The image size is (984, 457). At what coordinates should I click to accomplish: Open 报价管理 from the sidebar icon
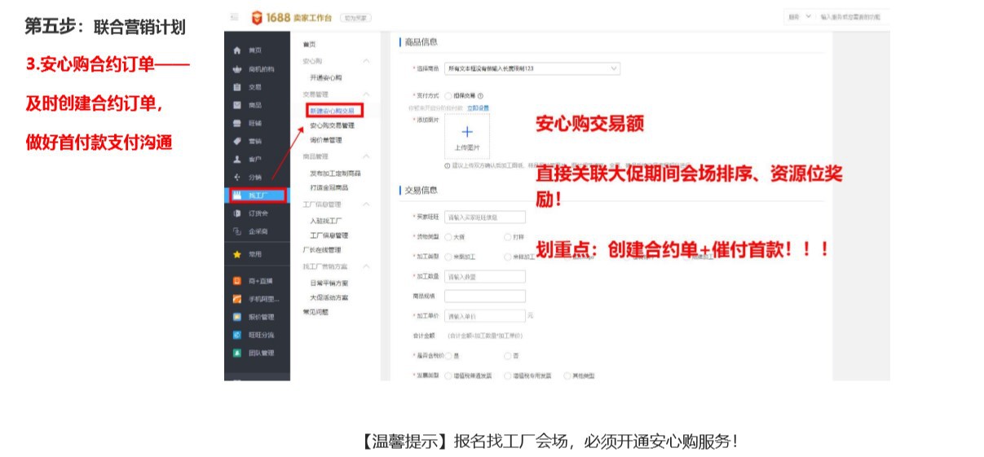tap(236, 317)
